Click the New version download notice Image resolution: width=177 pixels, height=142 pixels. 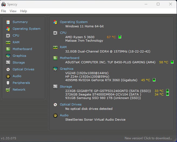click(148, 138)
